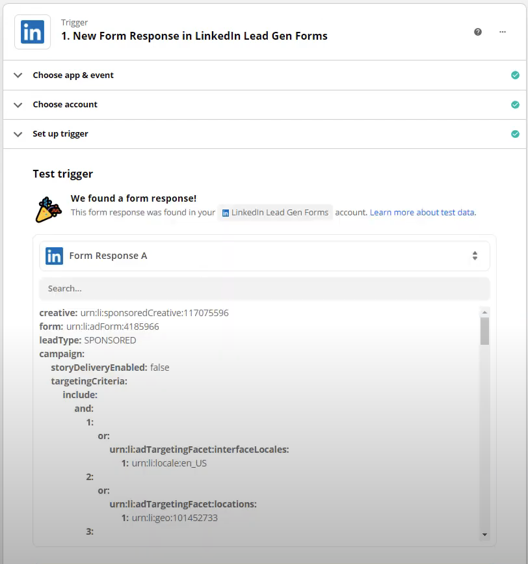Click the green checkmark beside Choose account
This screenshot has width=528, height=564.
point(515,105)
